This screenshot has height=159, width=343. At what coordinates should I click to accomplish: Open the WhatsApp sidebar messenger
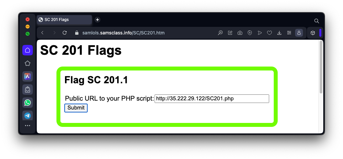(28, 103)
